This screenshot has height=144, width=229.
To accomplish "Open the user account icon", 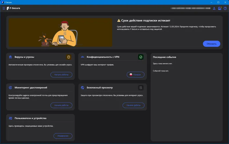I will pyautogui.click(x=214, y=9).
